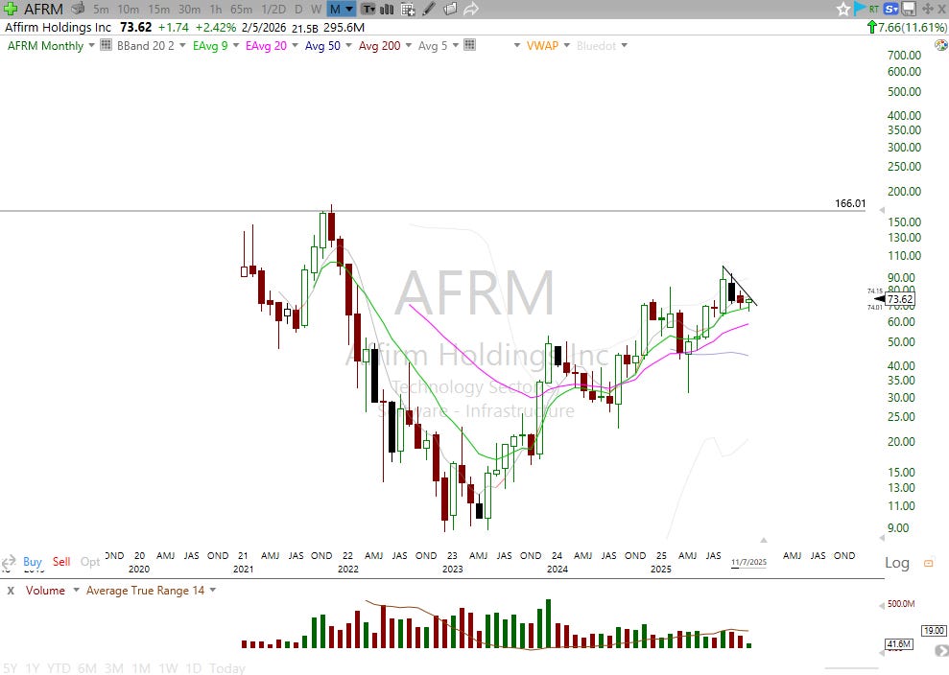Toggle Log scale on the price axis
Image resolution: width=949 pixels, height=675 pixels.
[x=897, y=563]
